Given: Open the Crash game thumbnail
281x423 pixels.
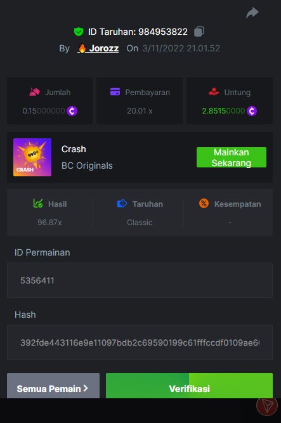Looking at the screenshot, I should tap(32, 157).
